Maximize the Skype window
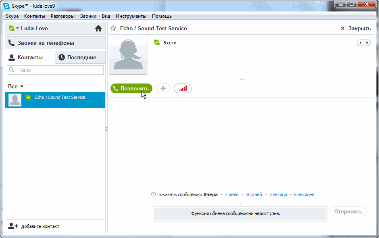379x238 pixels. [352, 4]
